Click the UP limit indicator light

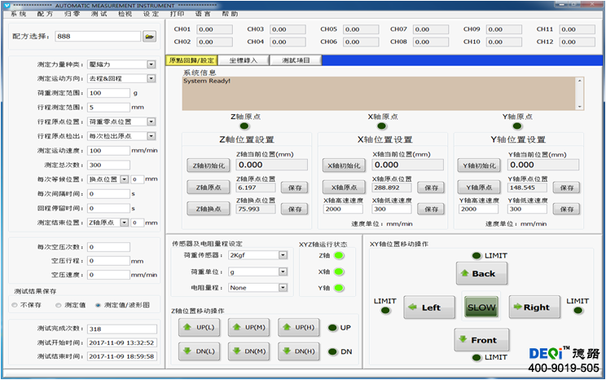click(332, 328)
